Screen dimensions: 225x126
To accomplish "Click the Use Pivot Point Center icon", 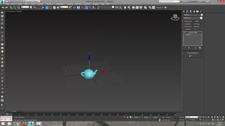I will [x=70, y=7].
